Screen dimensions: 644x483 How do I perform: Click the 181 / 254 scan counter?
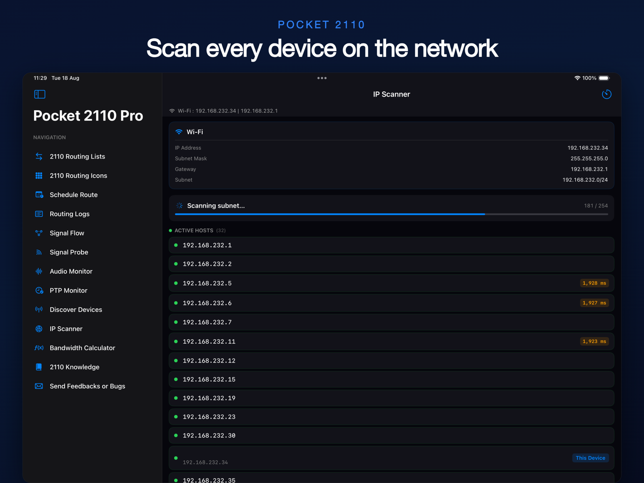click(x=596, y=206)
